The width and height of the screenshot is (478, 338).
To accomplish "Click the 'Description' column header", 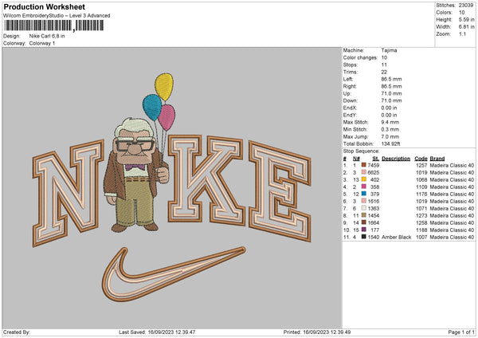I will click(x=396, y=159).
